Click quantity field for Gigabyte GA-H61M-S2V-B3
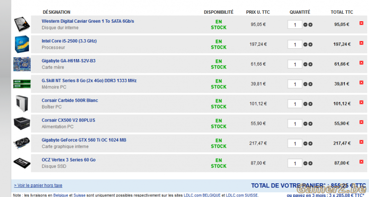369x197 pixels. coord(295,64)
